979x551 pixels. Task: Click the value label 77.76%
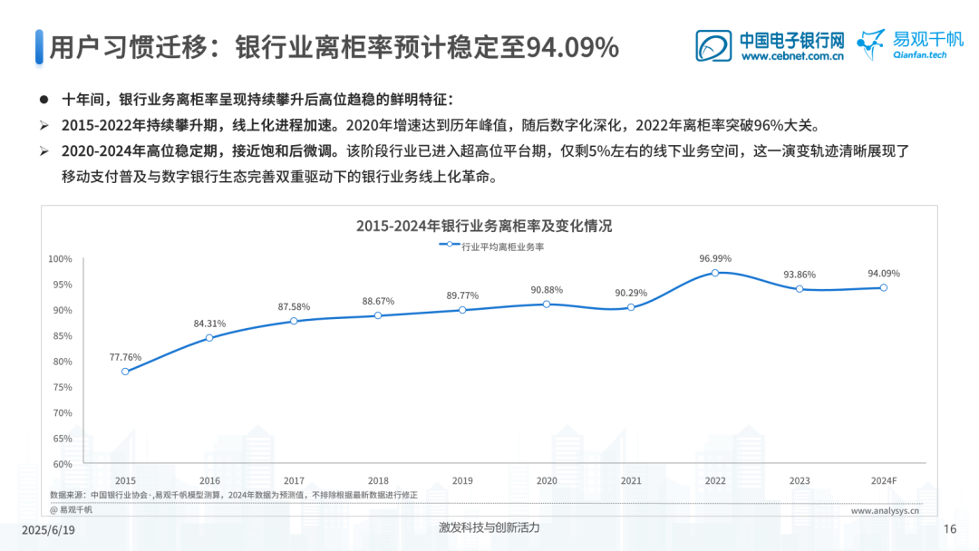pos(125,357)
